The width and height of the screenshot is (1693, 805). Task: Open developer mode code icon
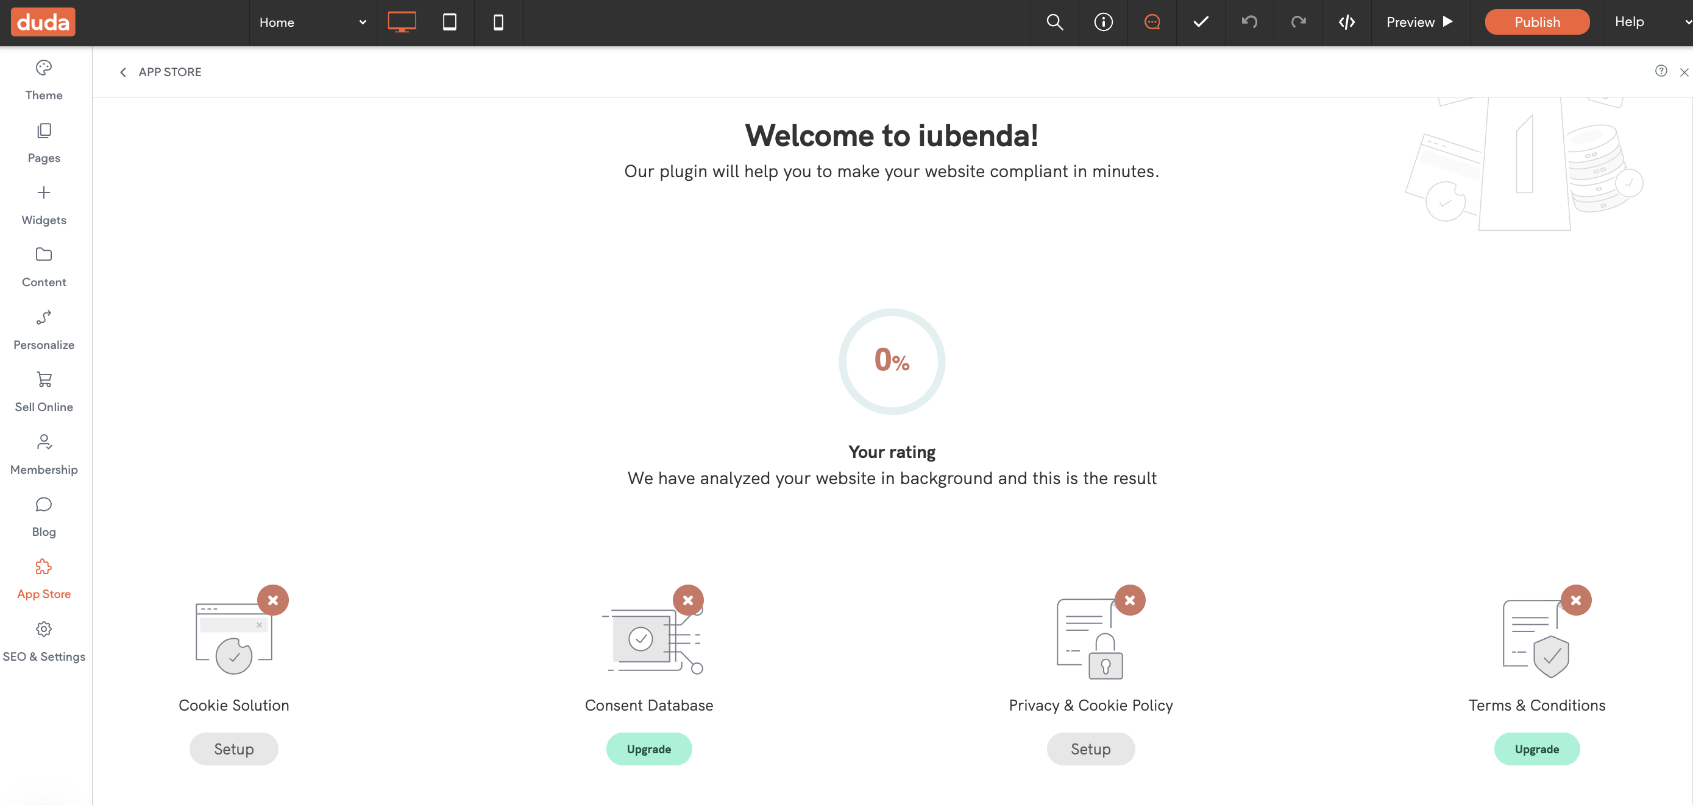1347,23
